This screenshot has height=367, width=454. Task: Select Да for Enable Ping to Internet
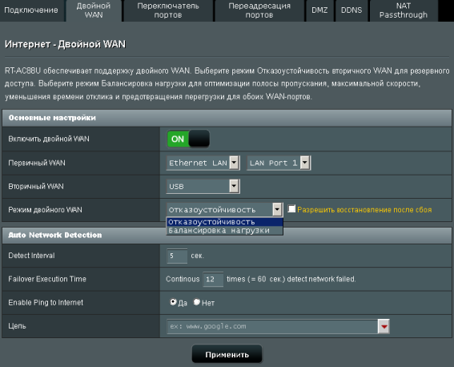click(x=173, y=302)
